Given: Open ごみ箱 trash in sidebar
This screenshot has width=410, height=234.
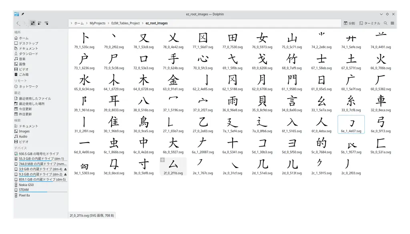Looking at the screenshot, I should (23, 75).
